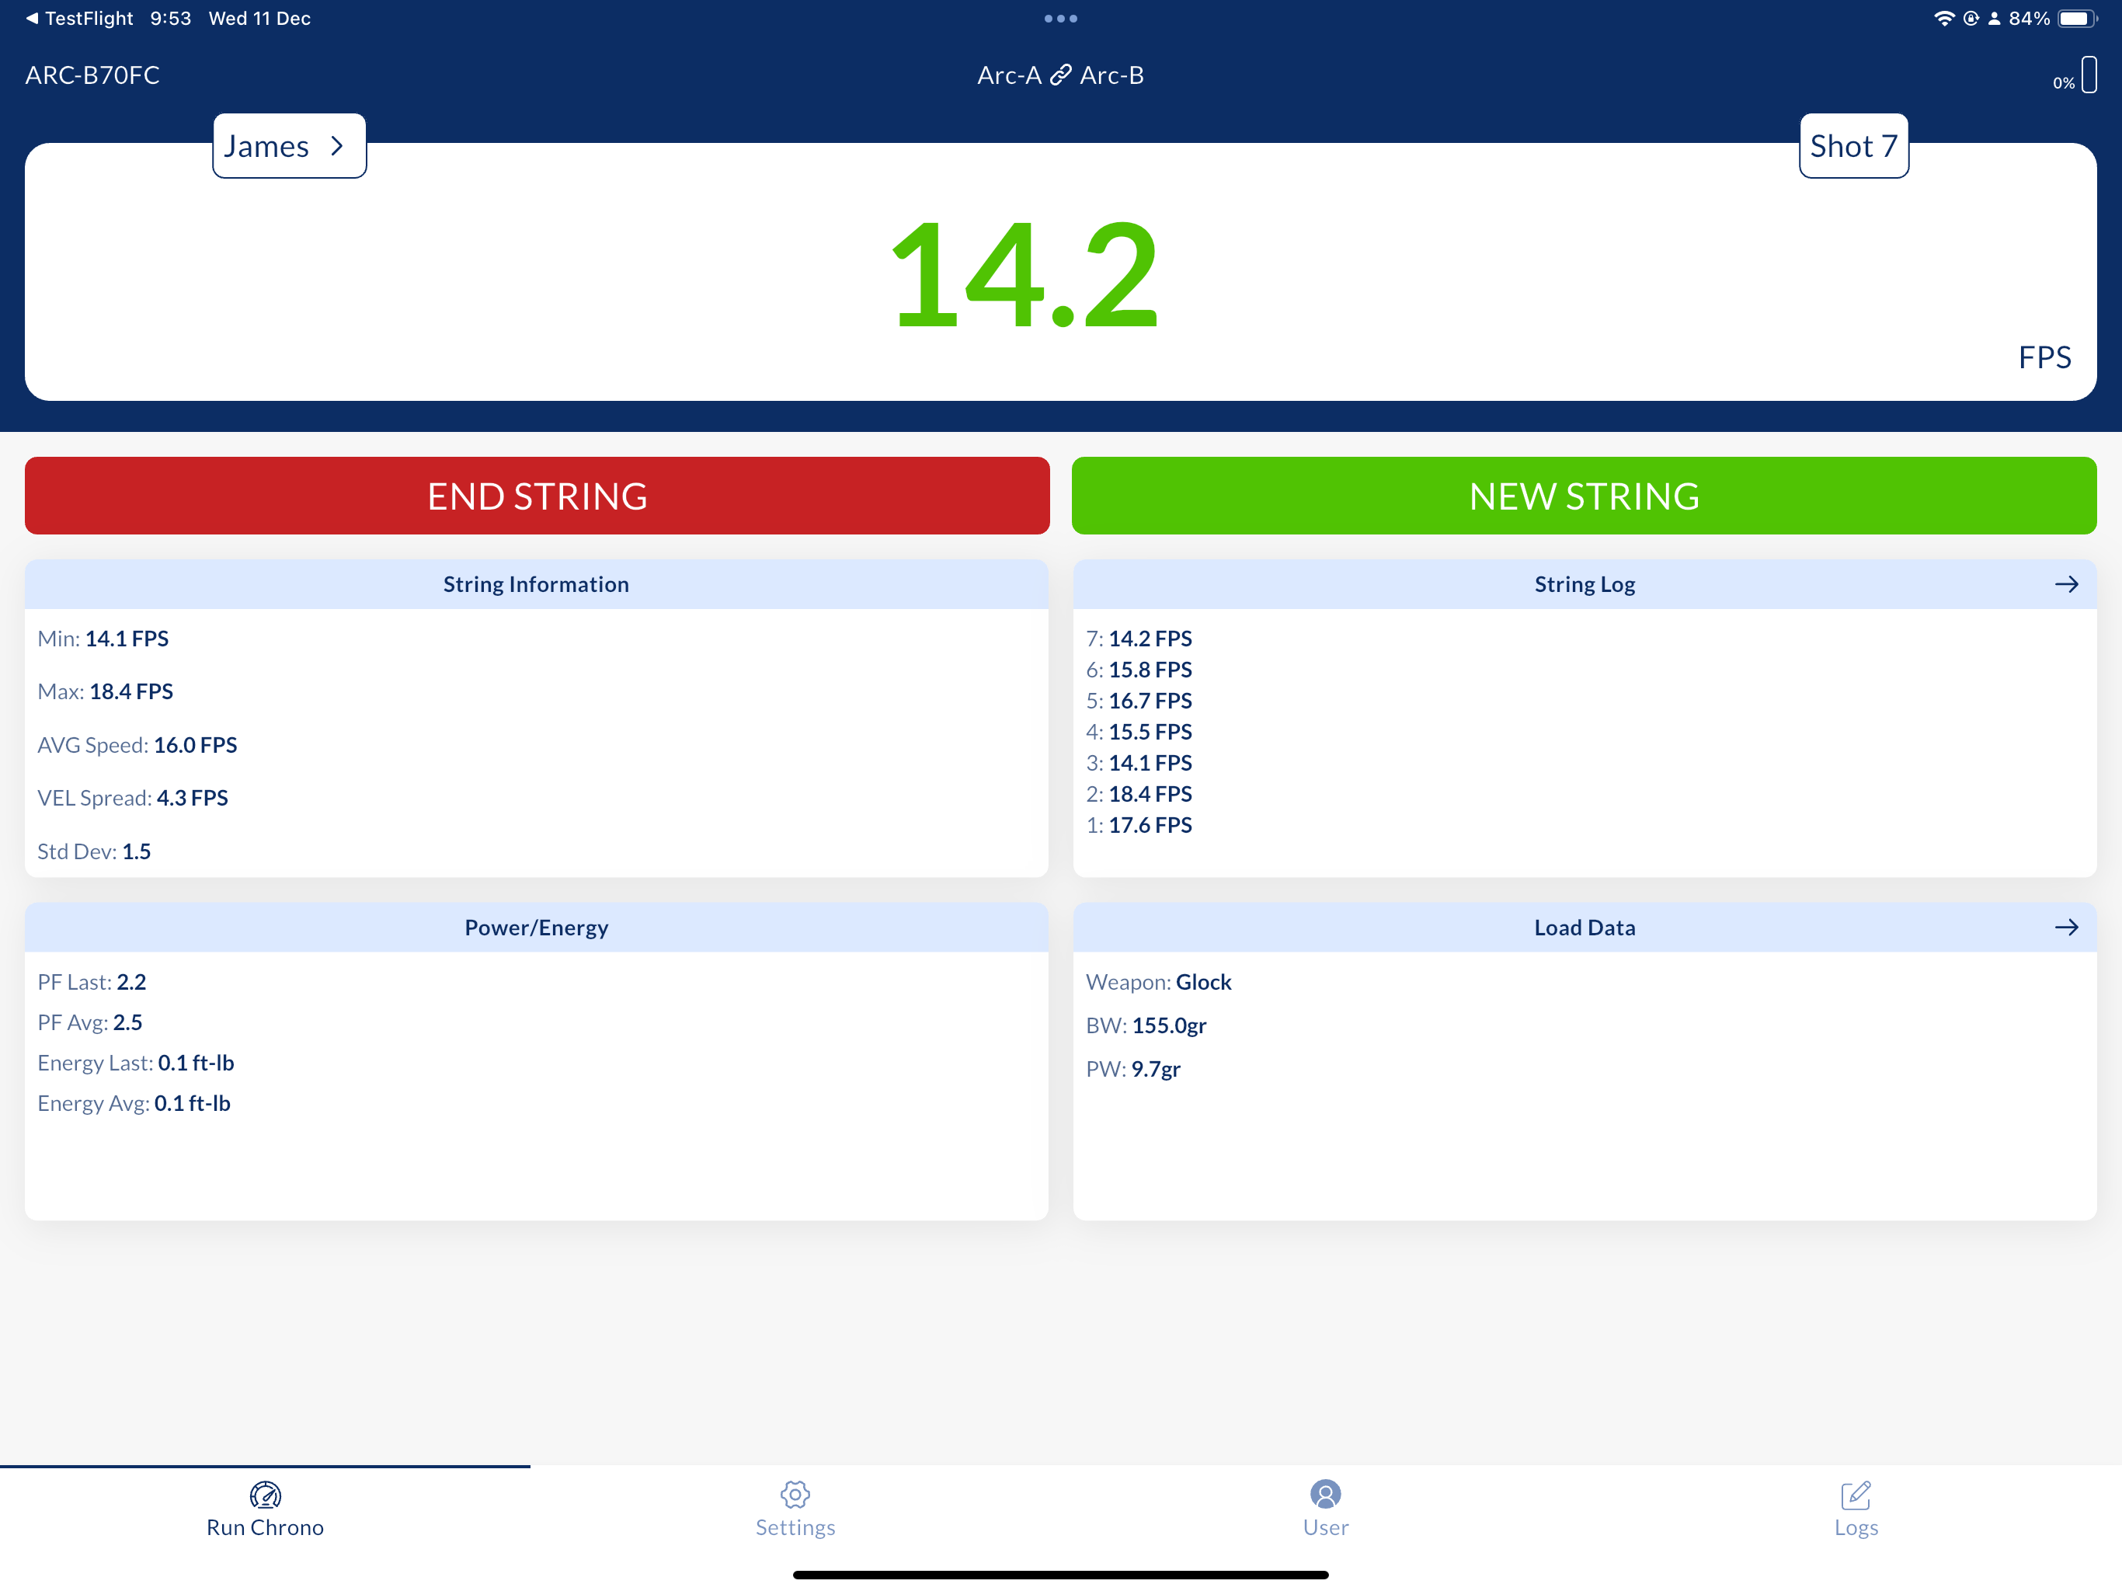Tap the Power/Energy header
Screen dimensions: 2122x1591
click(536, 927)
